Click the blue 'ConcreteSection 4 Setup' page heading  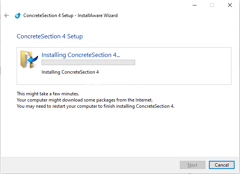coord(50,36)
